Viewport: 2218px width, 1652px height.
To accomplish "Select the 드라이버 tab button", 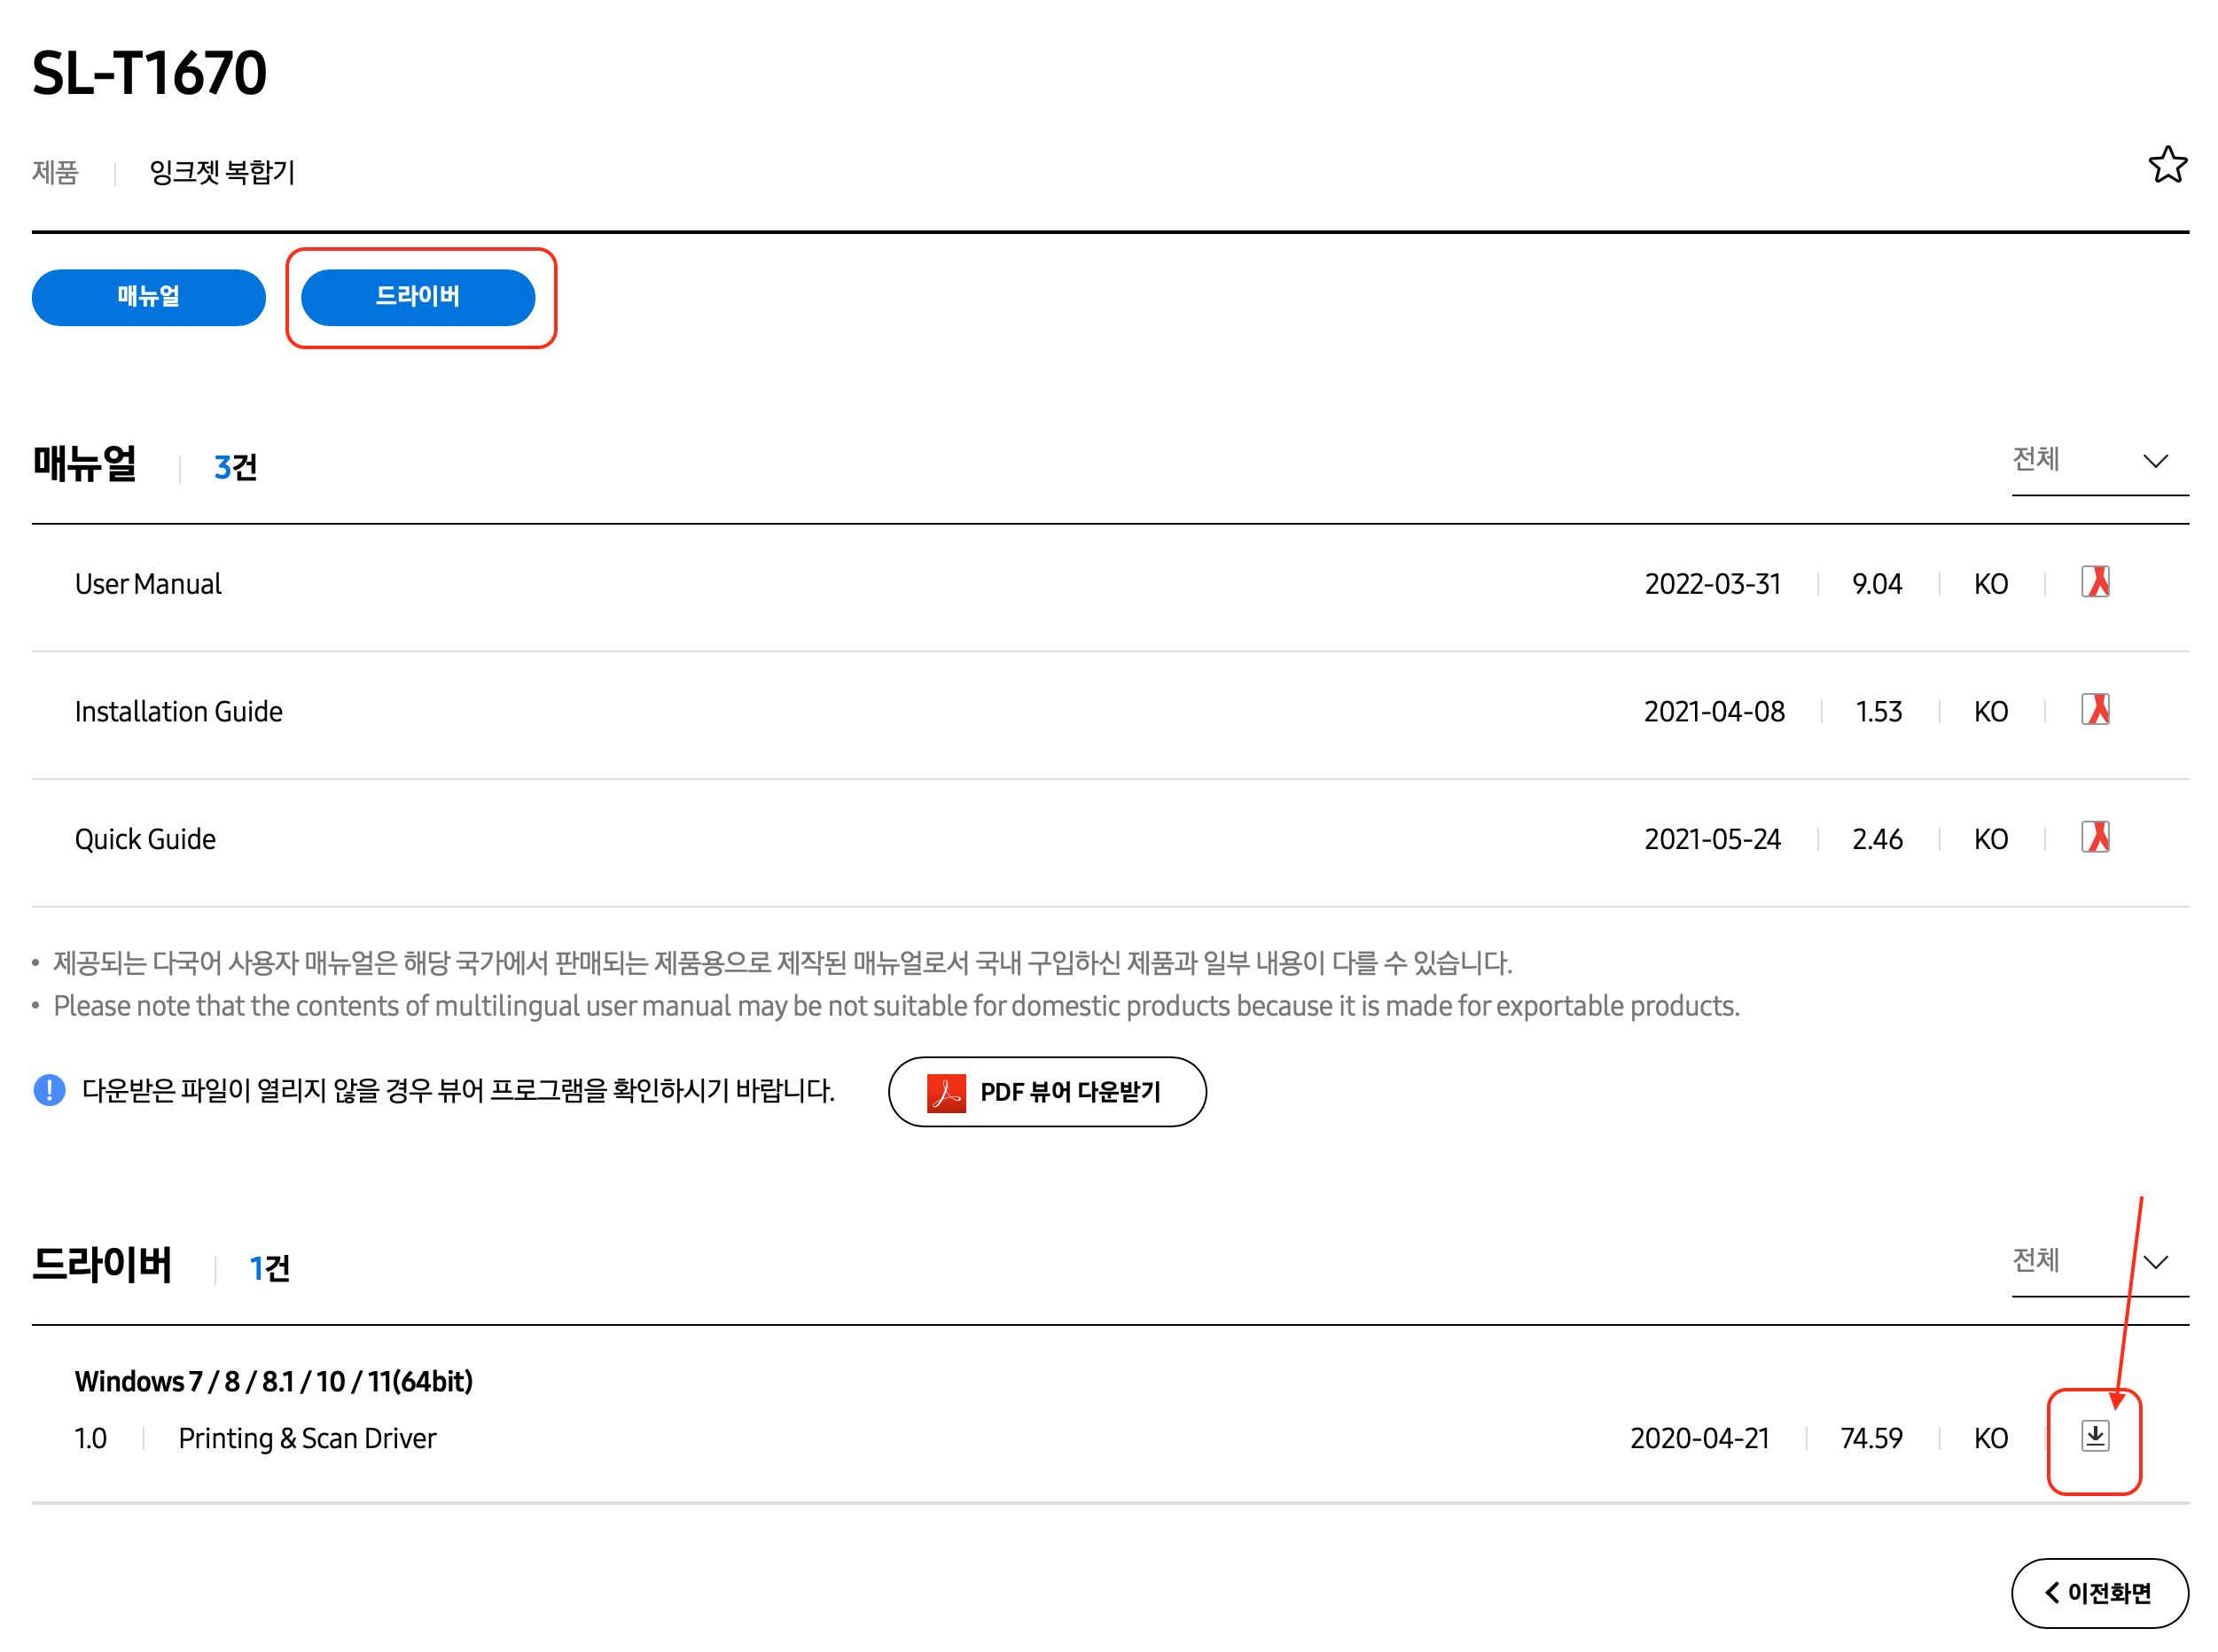I will point(417,297).
